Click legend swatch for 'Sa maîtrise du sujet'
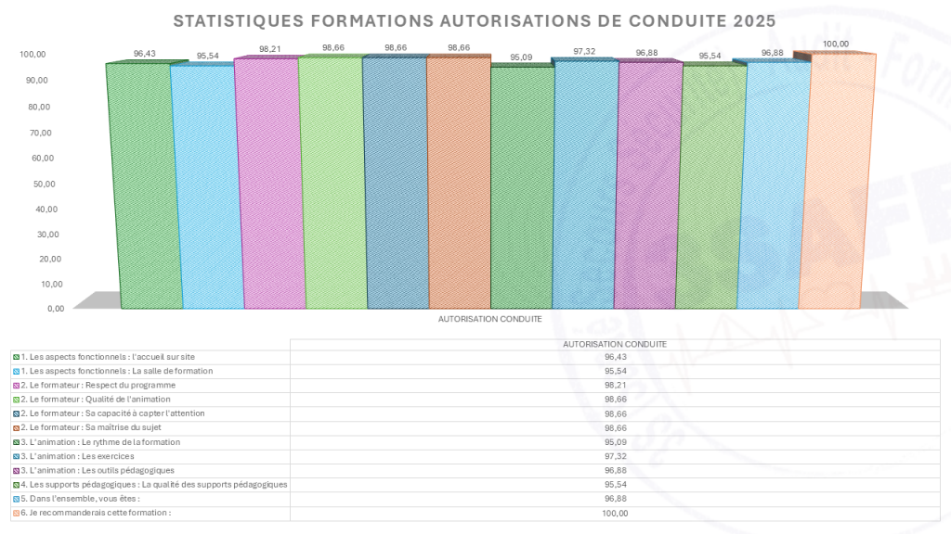 [x=17, y=428]
